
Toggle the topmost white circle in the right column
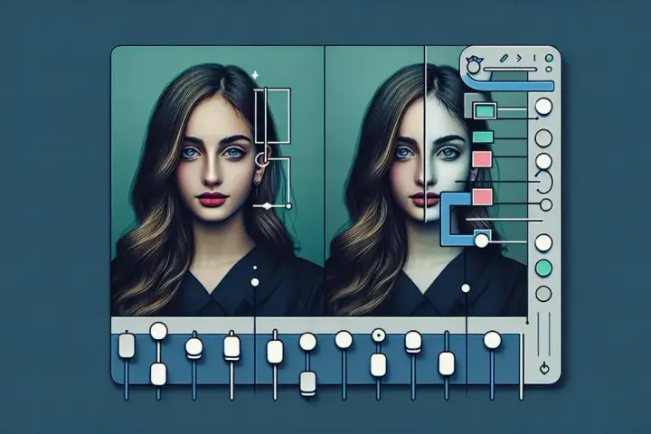click(543, 107)
